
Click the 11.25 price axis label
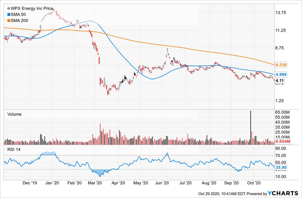click(281, 30)
